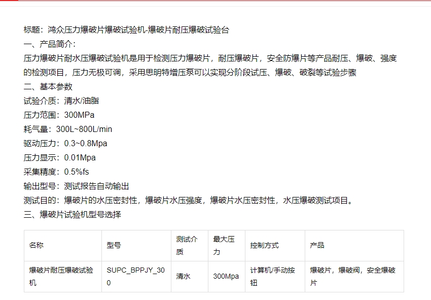Click the line 压力范围：300MPa

click(59, 115)
